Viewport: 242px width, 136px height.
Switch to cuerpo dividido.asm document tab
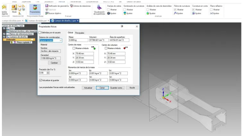click(x=12, y=20)
